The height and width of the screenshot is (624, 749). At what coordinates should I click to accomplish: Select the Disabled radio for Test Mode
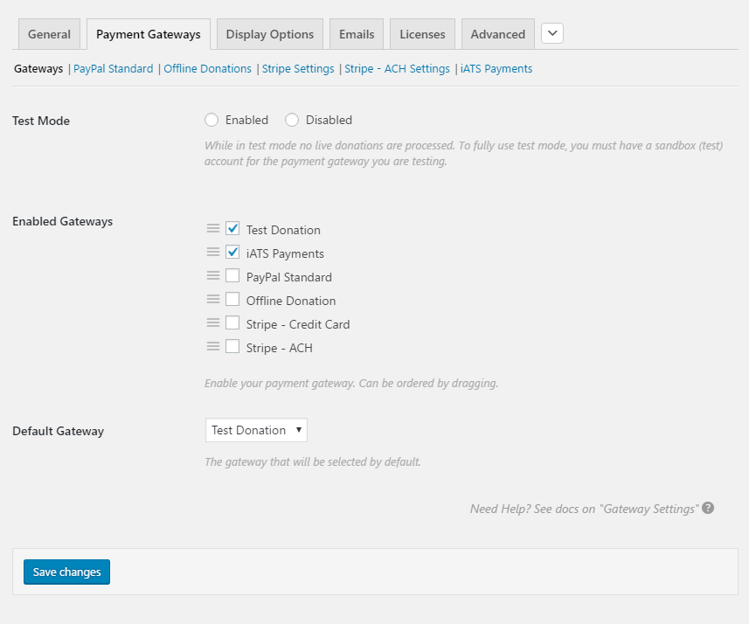click(x=292, y=120)
